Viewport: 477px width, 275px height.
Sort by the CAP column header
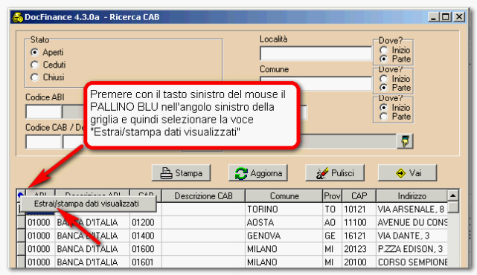click(359, 196)
